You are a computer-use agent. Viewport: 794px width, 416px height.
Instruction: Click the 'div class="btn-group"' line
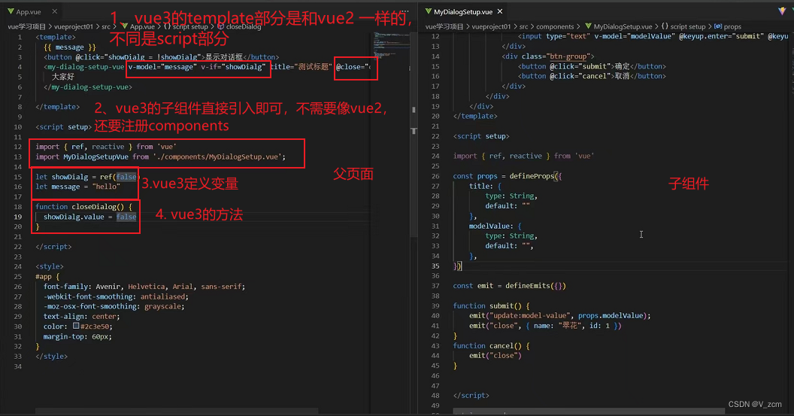(548, 56)
